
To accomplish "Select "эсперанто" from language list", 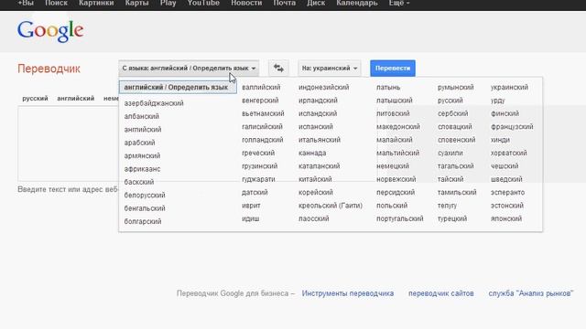I will pos(507,193).
